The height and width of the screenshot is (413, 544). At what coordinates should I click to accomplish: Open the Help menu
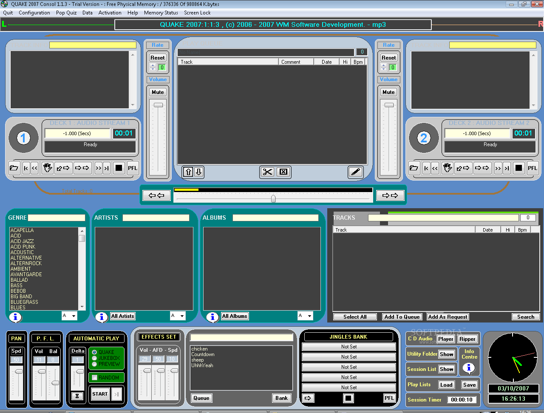(133, 13)
